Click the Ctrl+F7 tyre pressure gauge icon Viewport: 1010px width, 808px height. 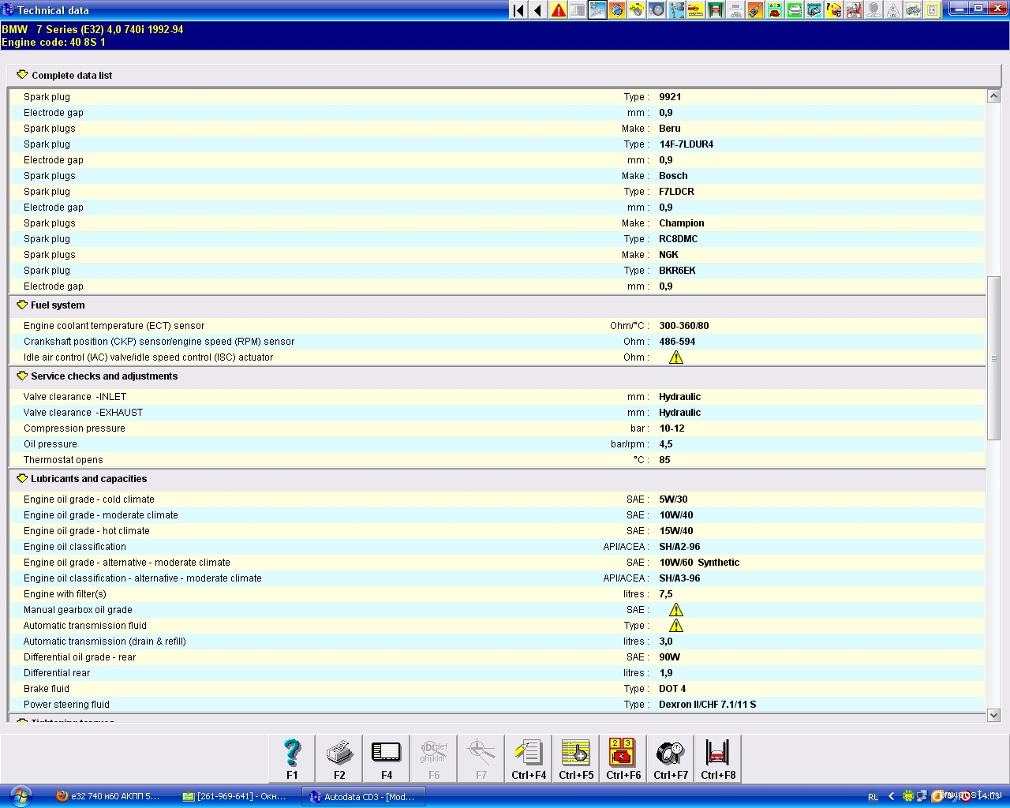pyautogui.click(x=671, y=758)
